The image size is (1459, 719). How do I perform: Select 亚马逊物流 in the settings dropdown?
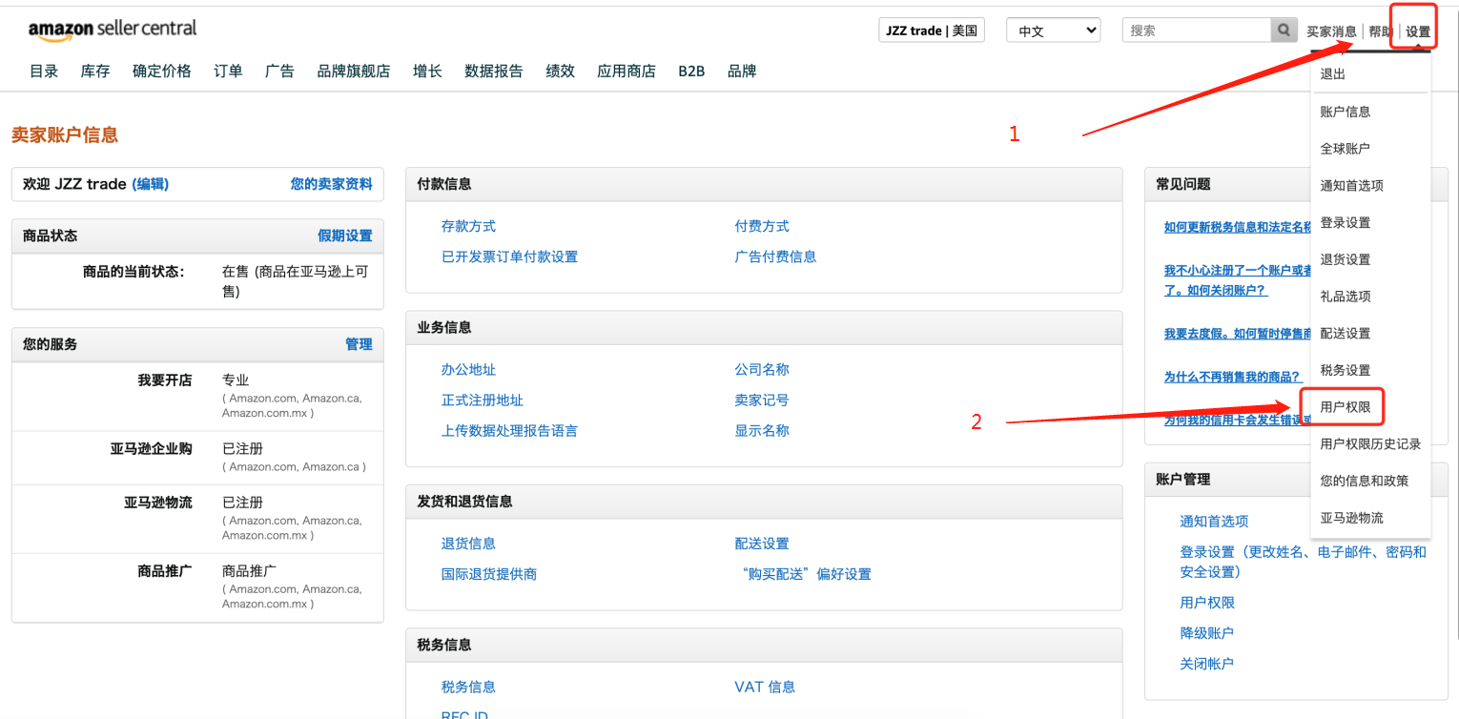coord(1351,518)
